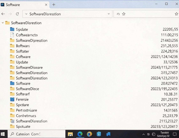Select the Coftwearncte file name
This screenshot has height=138, width=179.
click(27, 35)
